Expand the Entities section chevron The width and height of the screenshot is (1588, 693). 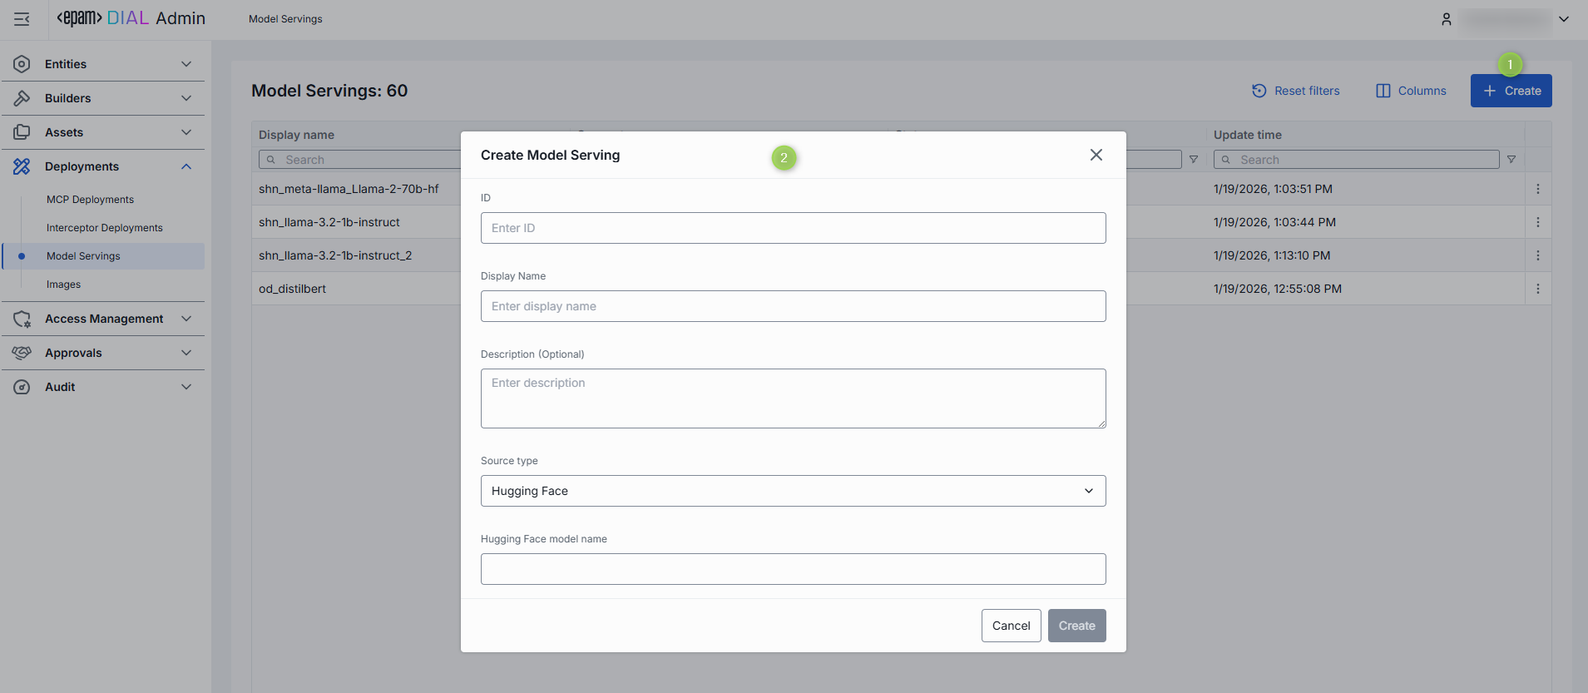click(x=186, y=64)
